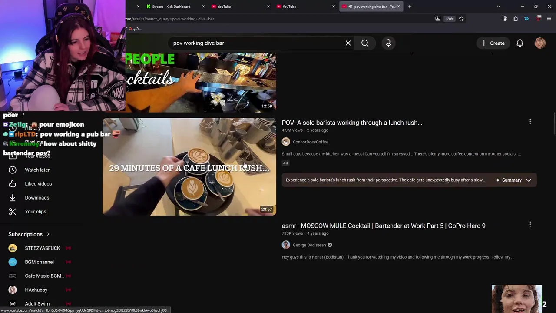Open the cafe lunch rush video thumbnail
The image size is (556, 313).
coord(189,167)
